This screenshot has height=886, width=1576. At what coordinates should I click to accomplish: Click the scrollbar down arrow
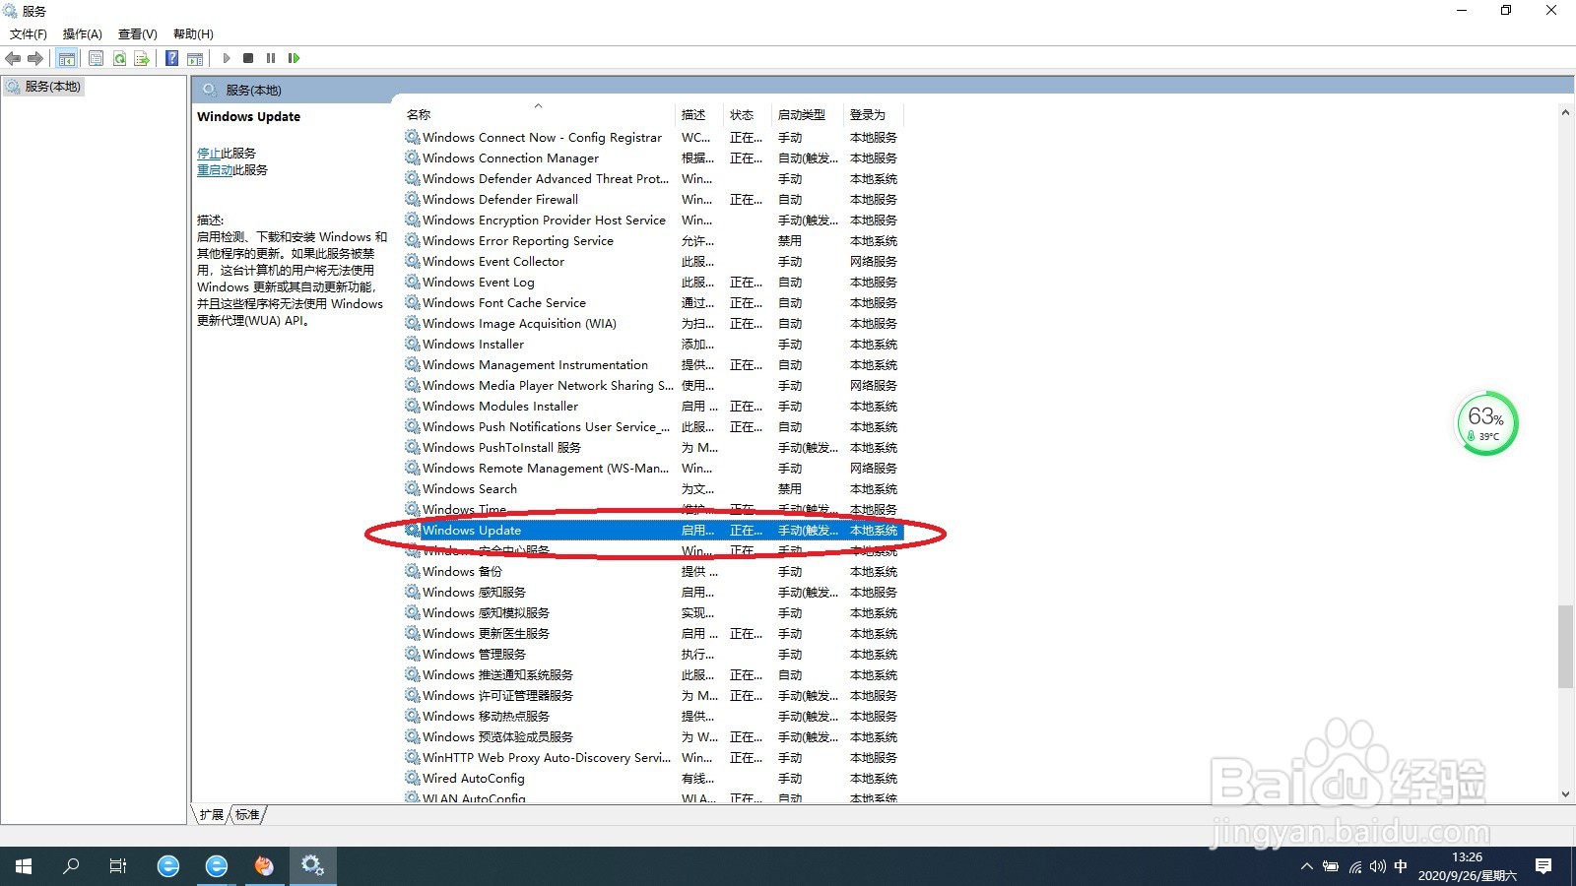pyautogui.click(x=1565, y=793)
